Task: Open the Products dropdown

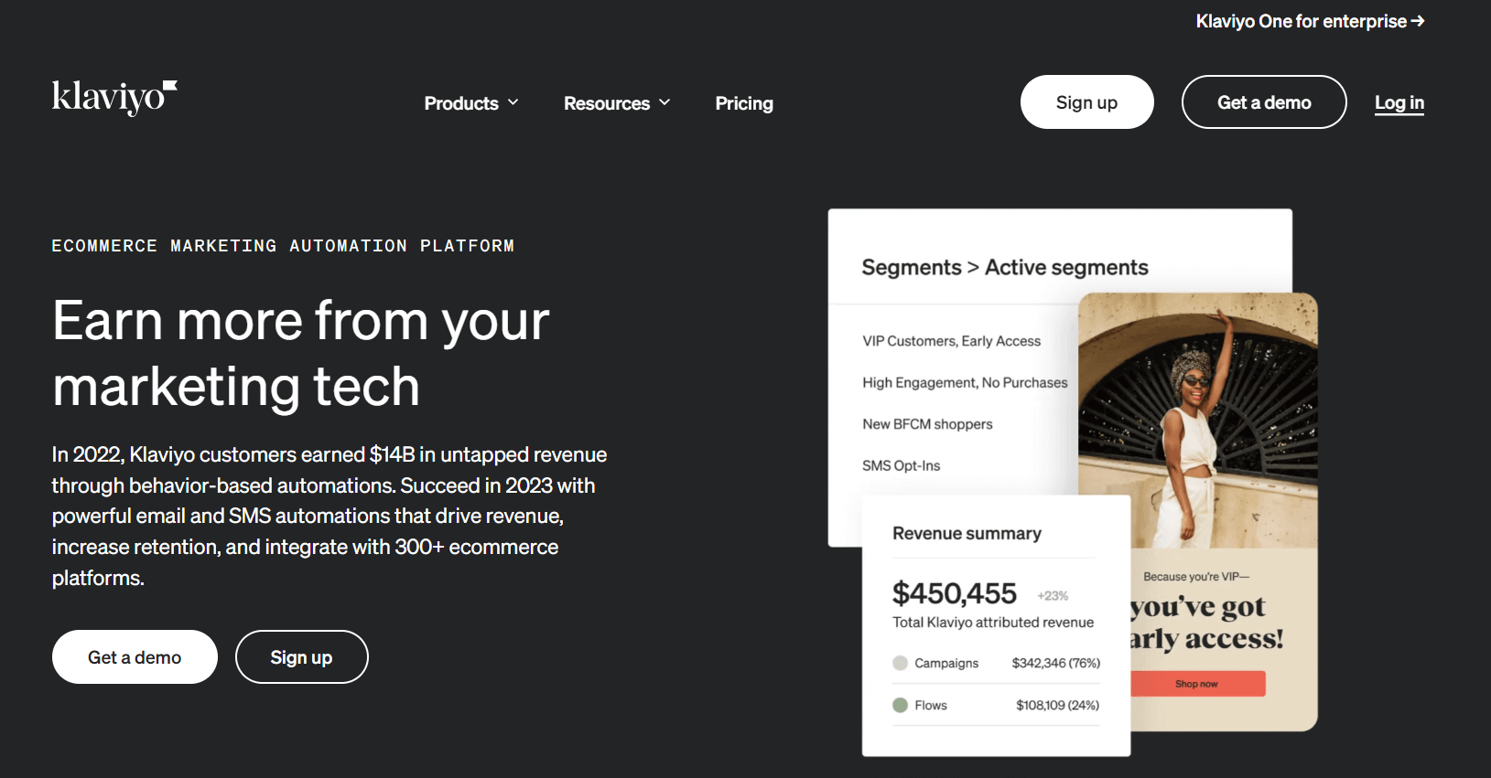Action: (x=470, y=103)
